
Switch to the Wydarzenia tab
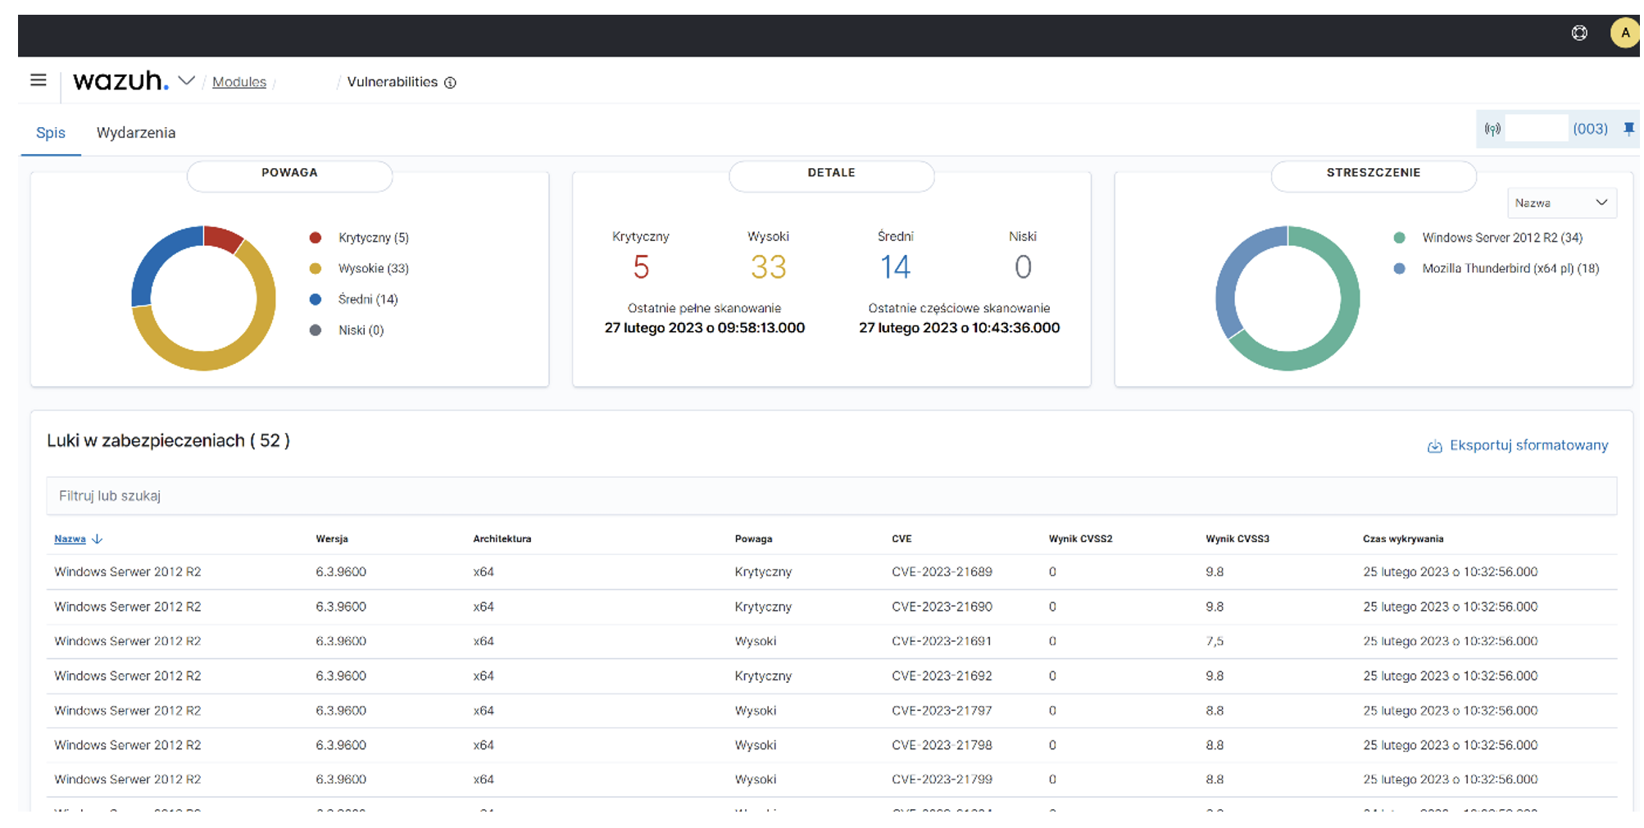(136, 133)
